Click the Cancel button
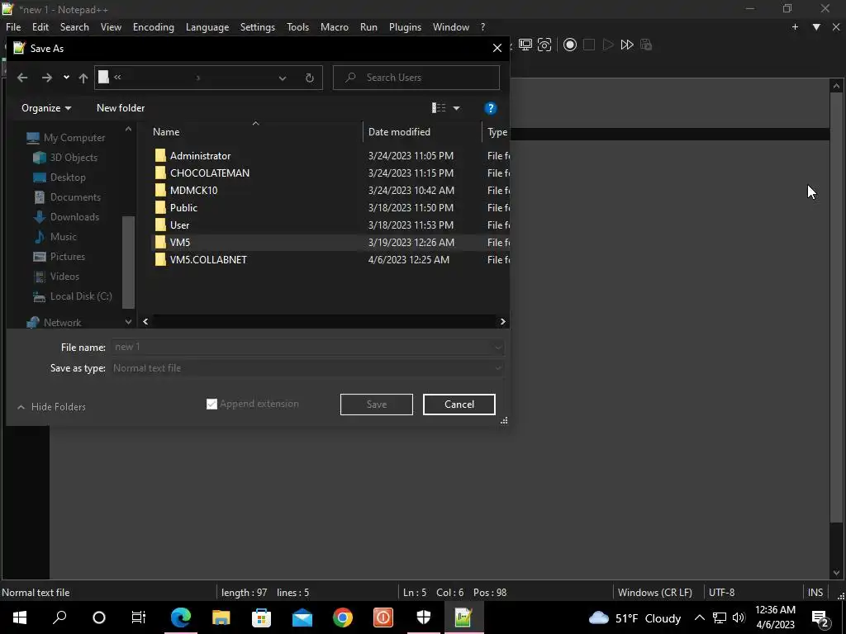The height and width of the screenshot is (634, 846). click(x=459, y=405)
